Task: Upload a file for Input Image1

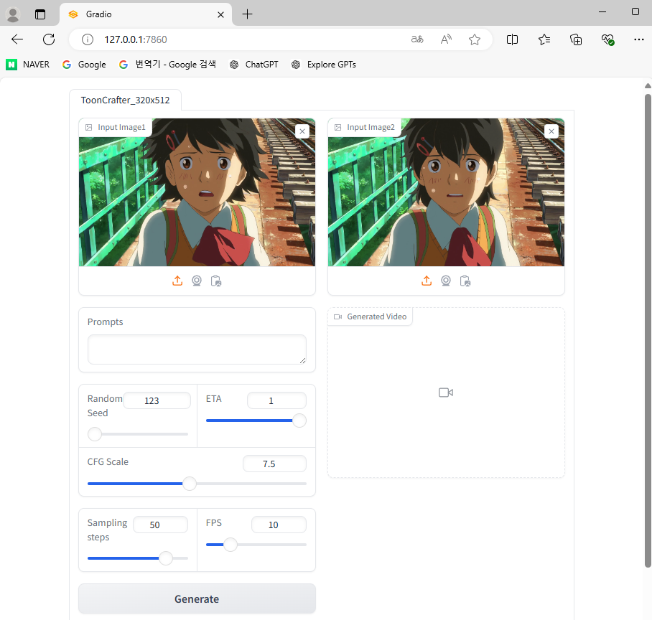Action: pyautogui.click(x=177, y=281)
